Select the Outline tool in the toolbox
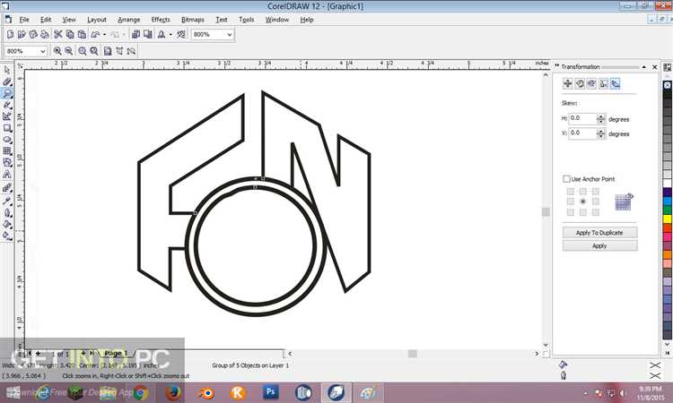 coord(7,212)
